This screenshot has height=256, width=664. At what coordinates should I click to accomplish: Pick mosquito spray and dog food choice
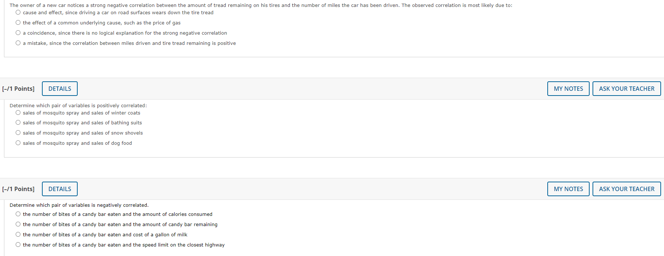pos(18,143)
